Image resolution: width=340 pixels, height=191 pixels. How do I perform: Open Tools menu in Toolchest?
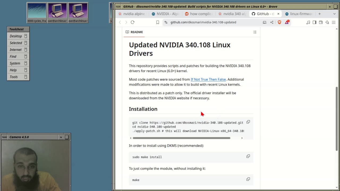pyautogui.click(x=18, y=77)
